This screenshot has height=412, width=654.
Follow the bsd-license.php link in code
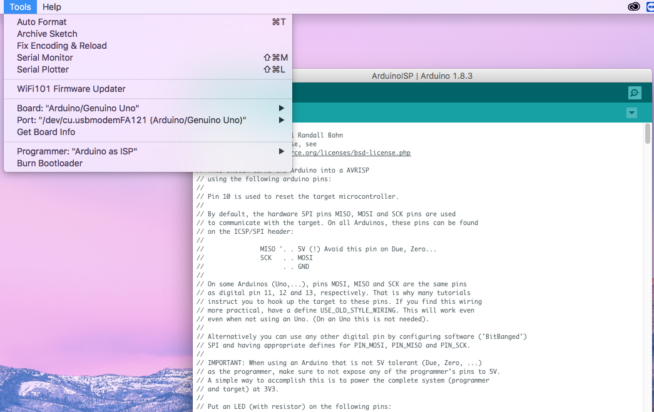pos(351,153)
